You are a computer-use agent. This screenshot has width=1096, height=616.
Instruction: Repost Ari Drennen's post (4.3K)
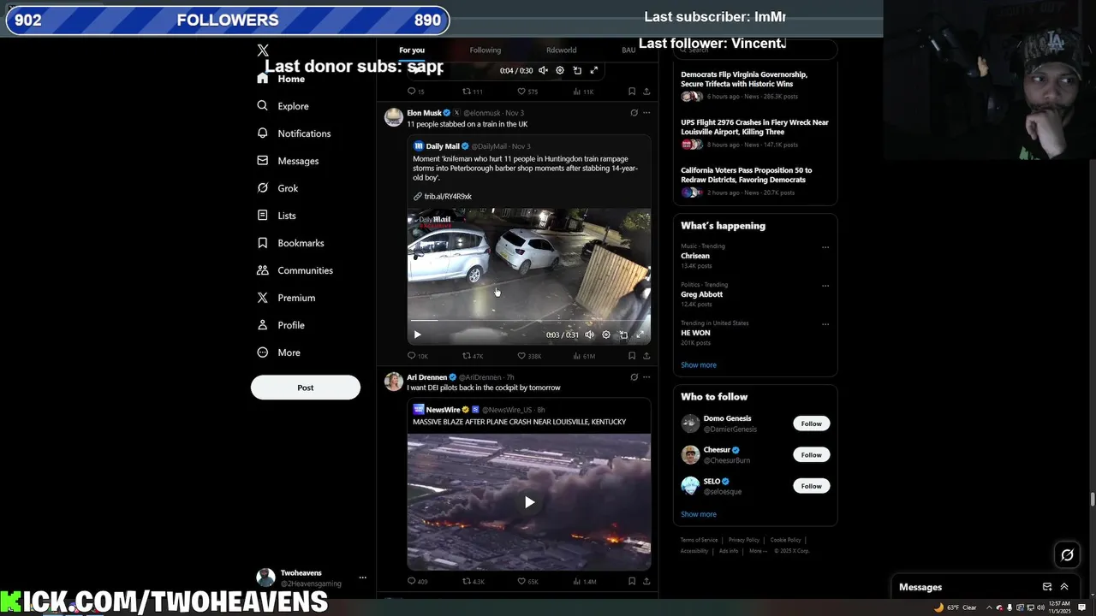tap(473, 582)
